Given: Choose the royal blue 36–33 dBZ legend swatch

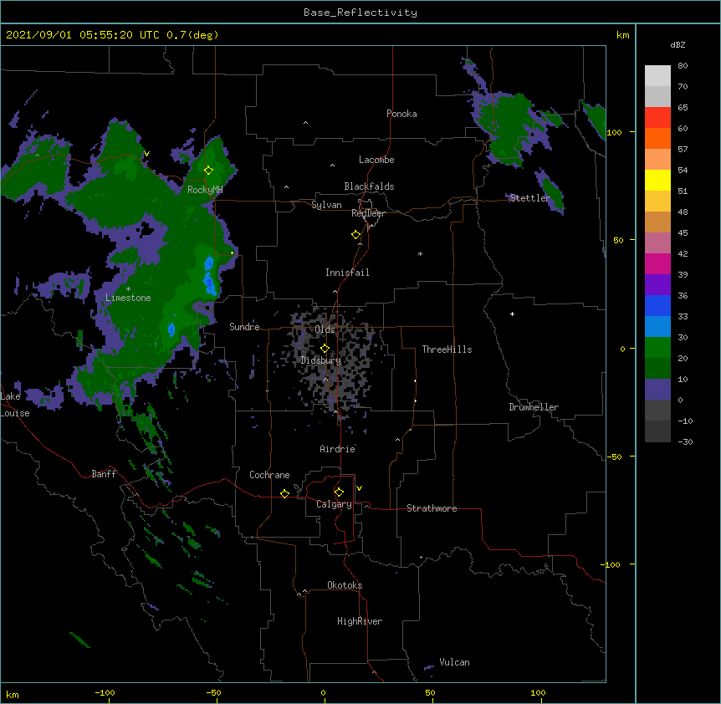Looking at the screenshot, I should [657, 305].
